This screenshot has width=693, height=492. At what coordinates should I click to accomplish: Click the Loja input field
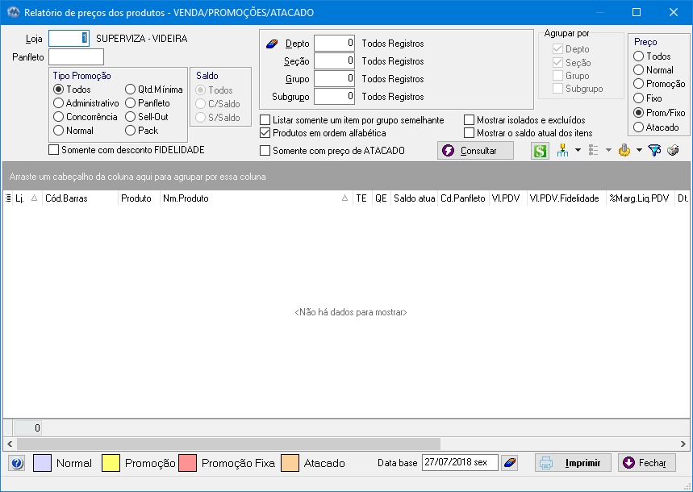point(69,39)
